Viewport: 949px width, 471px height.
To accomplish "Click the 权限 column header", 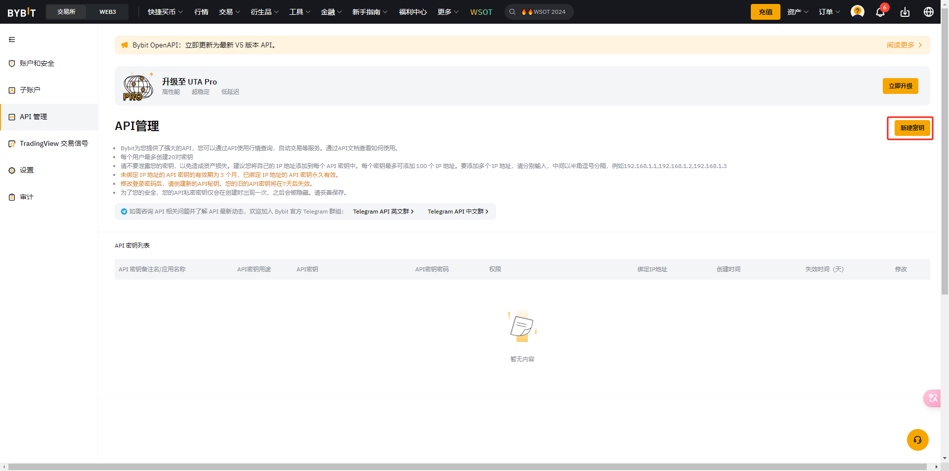I will pyautogui.click(x=495, y=269).
